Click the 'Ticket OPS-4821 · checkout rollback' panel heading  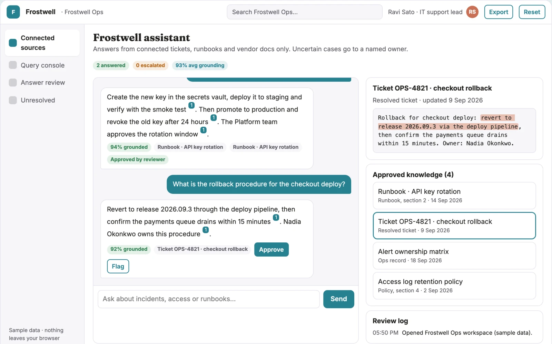[432, 88]
